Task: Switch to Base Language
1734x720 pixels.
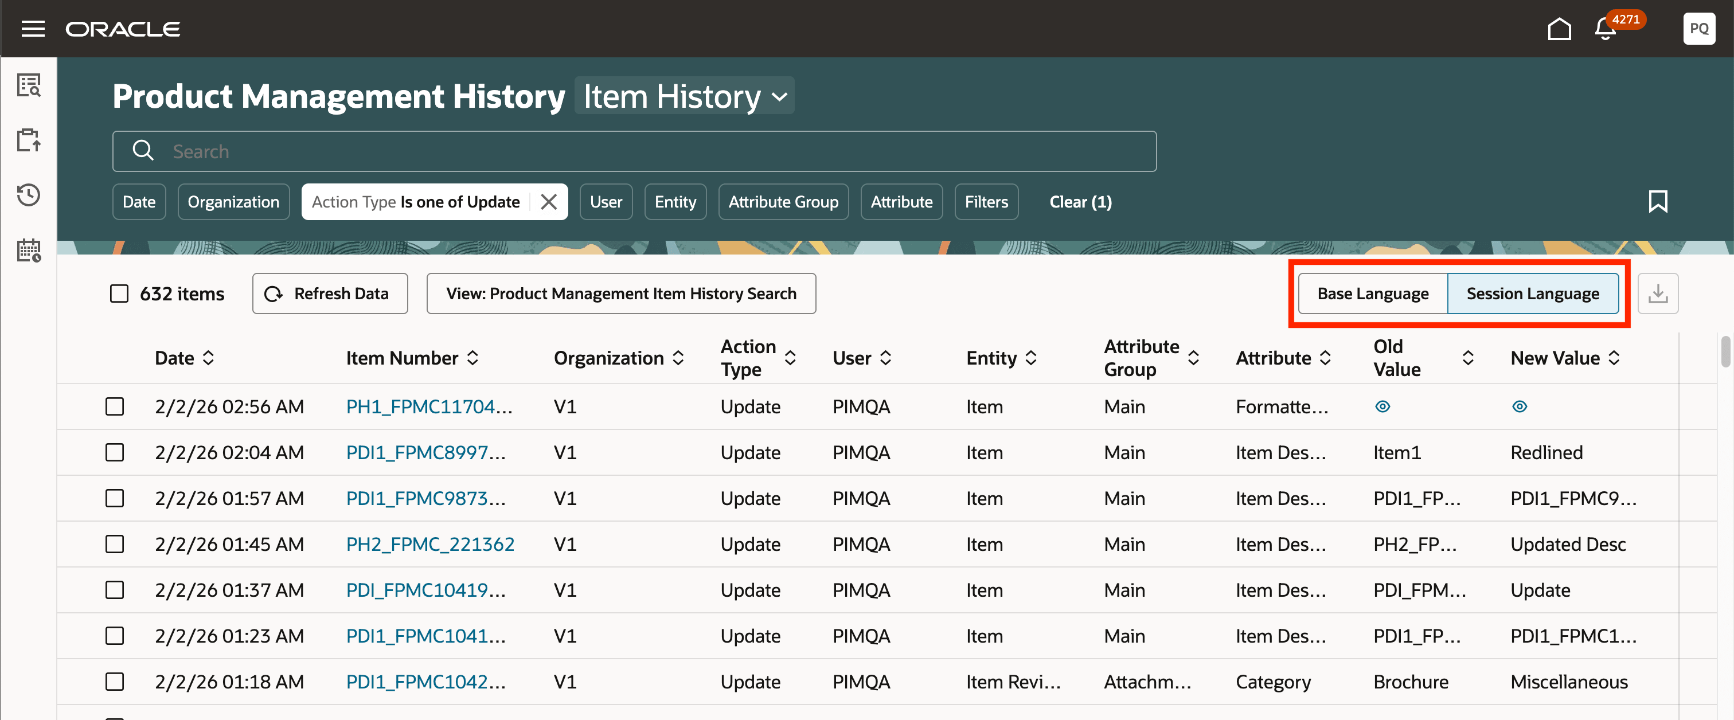Action: point(1373,294)
